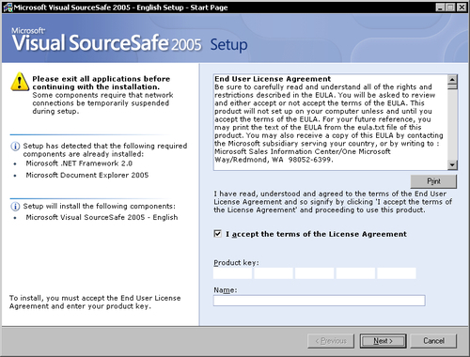Click the disabled Previous button
Viewport: 470px width, 357px height.
click(x=331, y=341)
